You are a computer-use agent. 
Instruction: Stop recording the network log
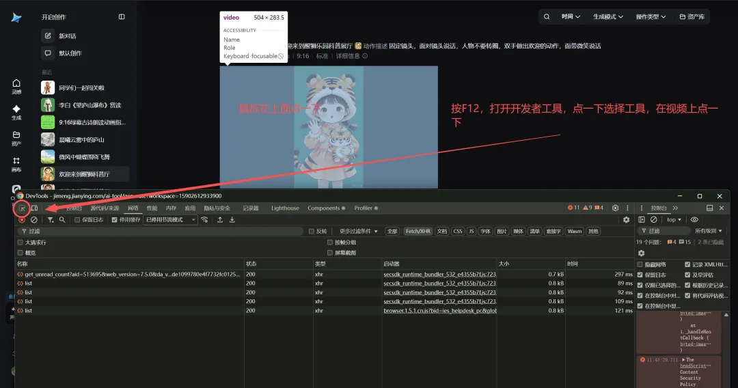22,220
